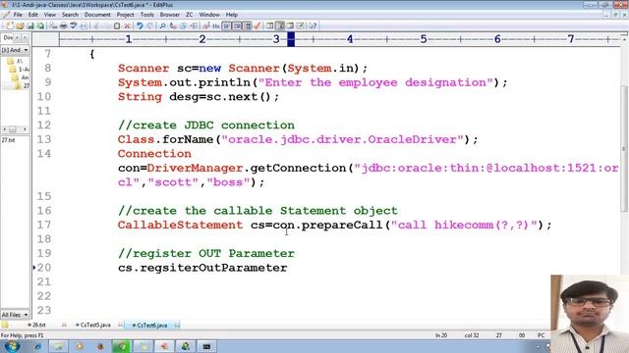The width and height of the screenshot is (629, 353).
Task: Switch to the CsTest5.java document tab
Action: pyautogui.click(x=94, y=325)
